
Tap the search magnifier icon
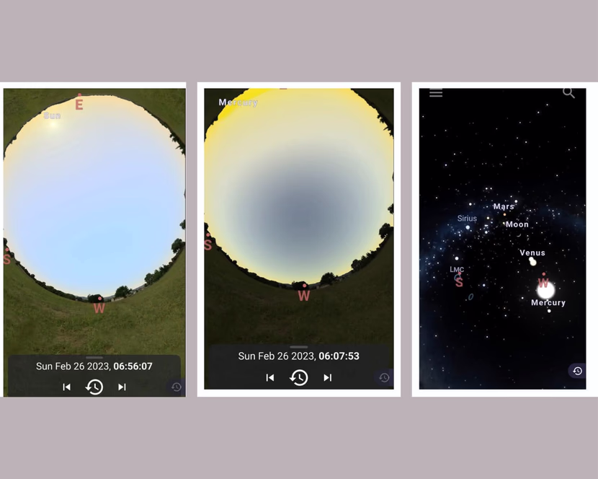tap(568, 92)
